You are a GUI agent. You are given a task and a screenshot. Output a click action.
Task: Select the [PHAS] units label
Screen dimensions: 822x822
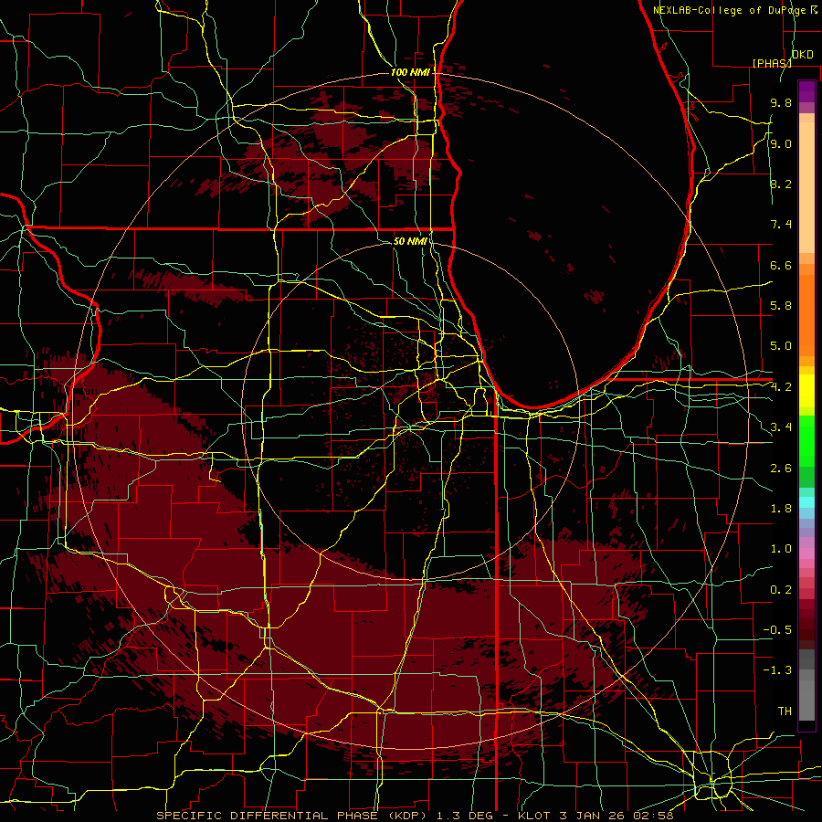772,63
